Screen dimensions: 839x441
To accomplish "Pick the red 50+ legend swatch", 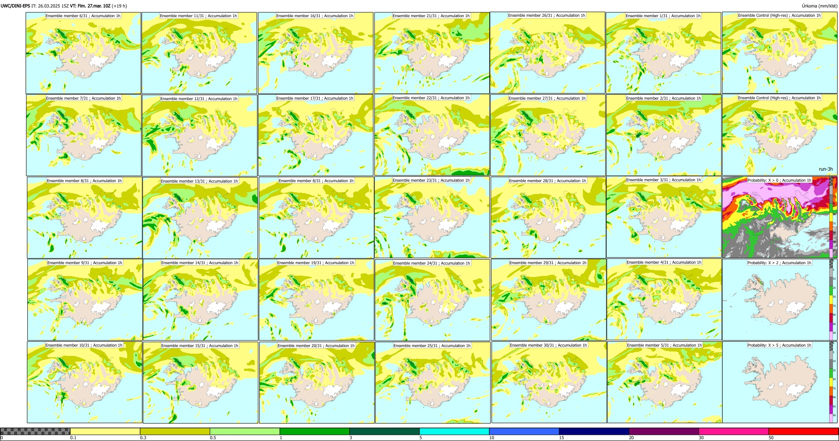I will tap(803, 431).
